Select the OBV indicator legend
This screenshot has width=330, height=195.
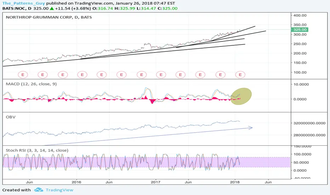point(11,117)
